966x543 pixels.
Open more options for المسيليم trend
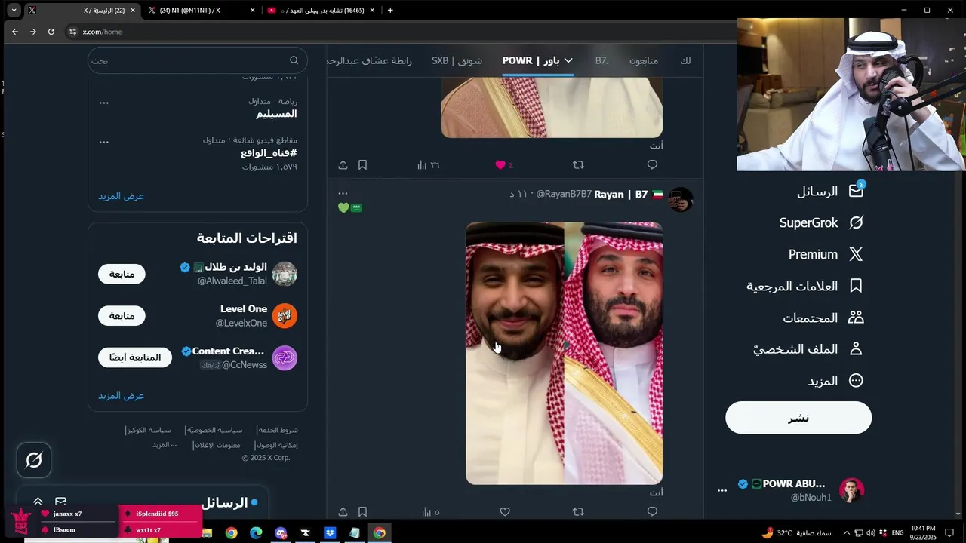click(104, 103)
